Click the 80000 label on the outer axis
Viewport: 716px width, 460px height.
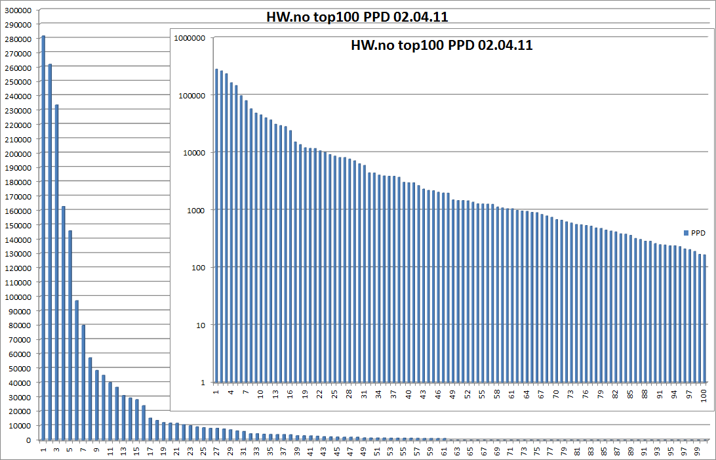20,325
